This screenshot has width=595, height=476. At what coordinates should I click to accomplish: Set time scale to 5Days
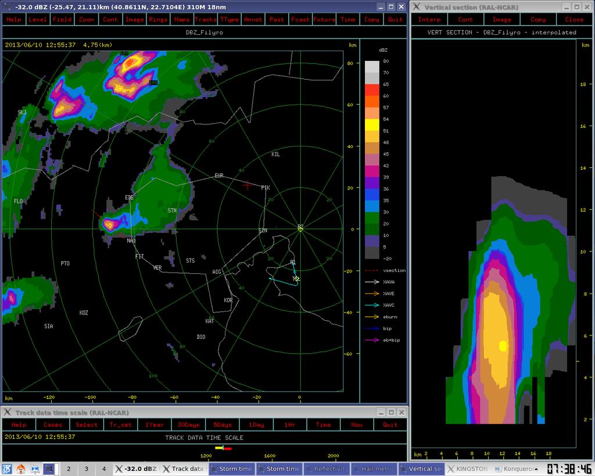click(222, 425)
